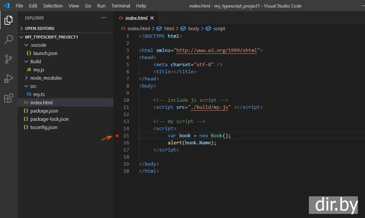This screenshot has width=365, height=218.
Task: Close the index.html editor tab
Action: tap(152, 18)
